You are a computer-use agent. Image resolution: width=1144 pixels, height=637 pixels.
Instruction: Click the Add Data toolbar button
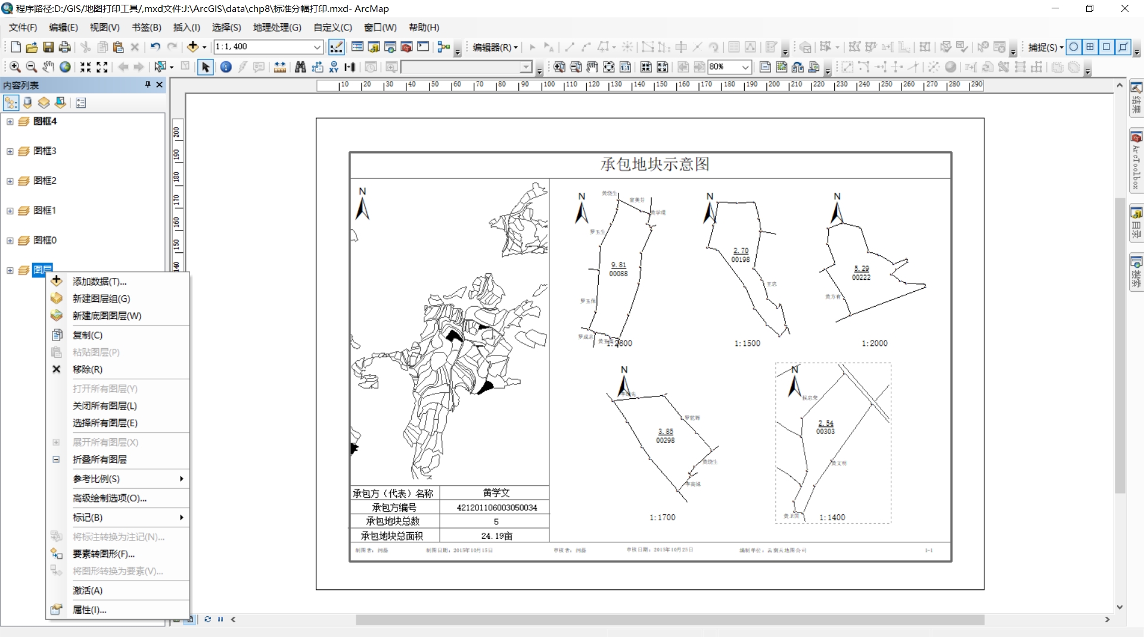point(192,47)
